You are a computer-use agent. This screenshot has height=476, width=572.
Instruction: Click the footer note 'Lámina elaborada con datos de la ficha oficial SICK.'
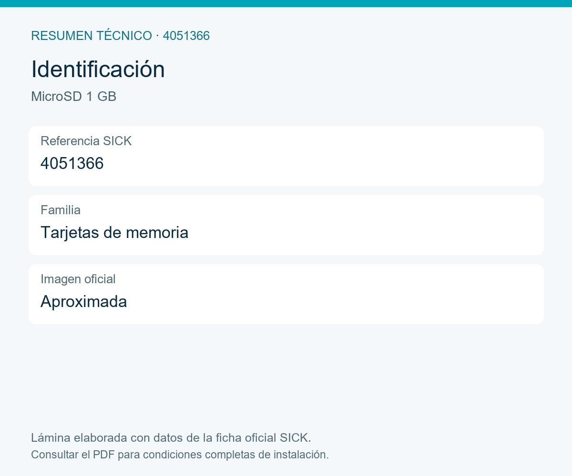(x=171, y=437)
